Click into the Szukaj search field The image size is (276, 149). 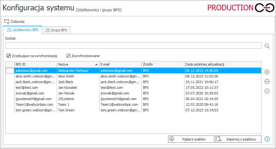[133, 45]
